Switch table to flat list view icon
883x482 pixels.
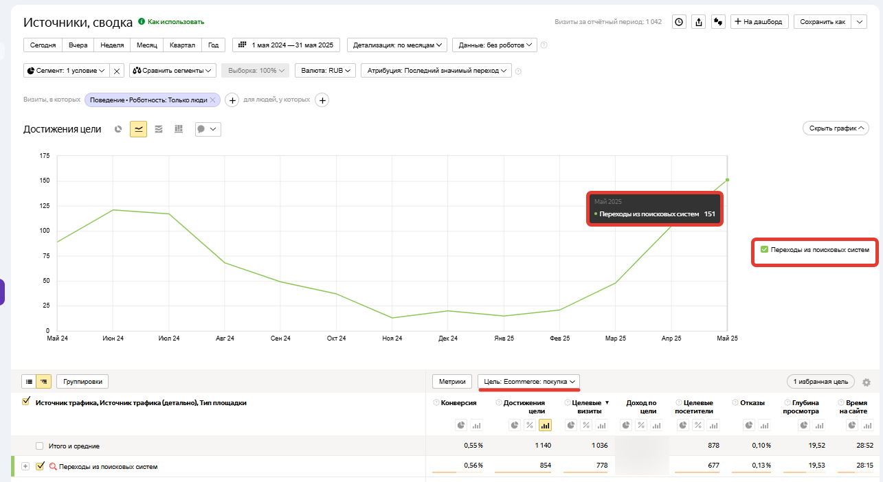(30, 382)
